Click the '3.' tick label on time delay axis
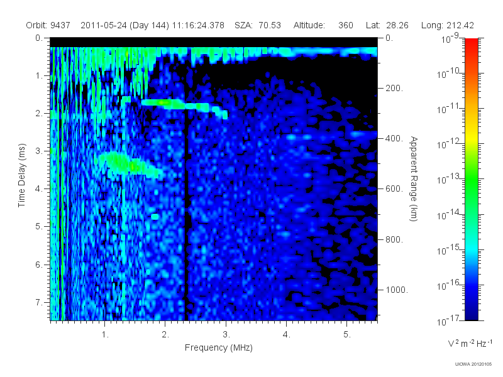Viewport: 503px width, 377px height. [x=39, y=151]
